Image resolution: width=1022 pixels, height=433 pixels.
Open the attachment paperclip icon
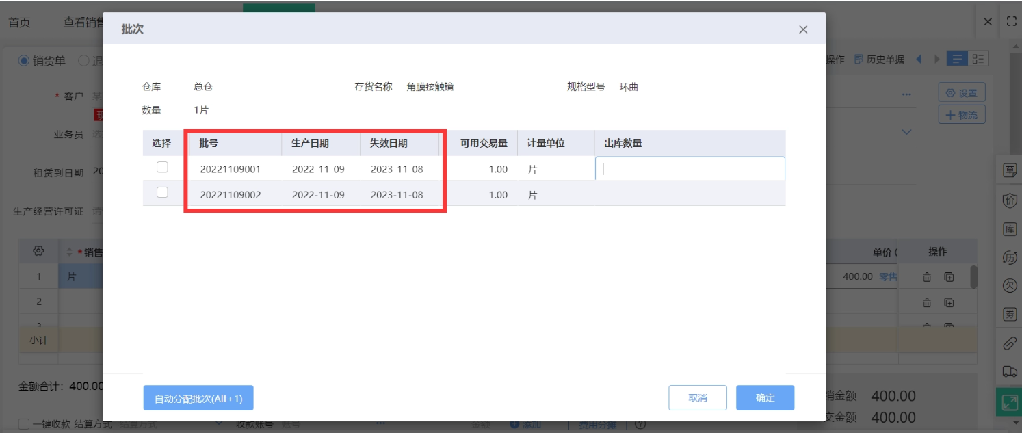click(1010, 343)
